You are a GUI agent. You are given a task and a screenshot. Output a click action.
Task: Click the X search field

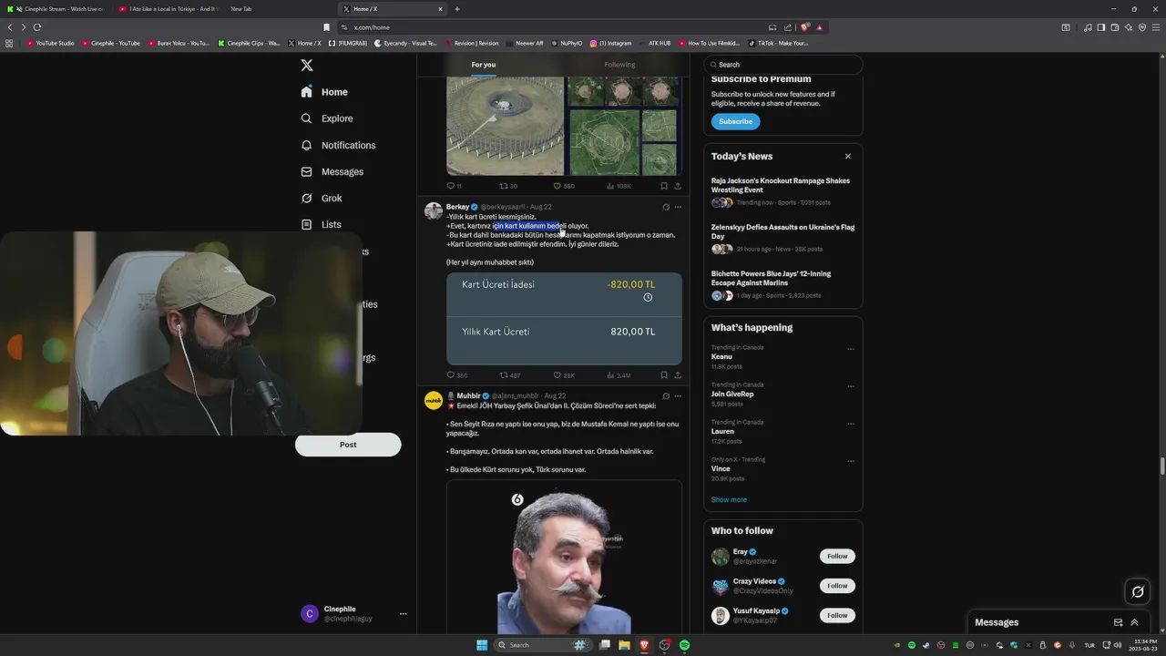point(782,65)
